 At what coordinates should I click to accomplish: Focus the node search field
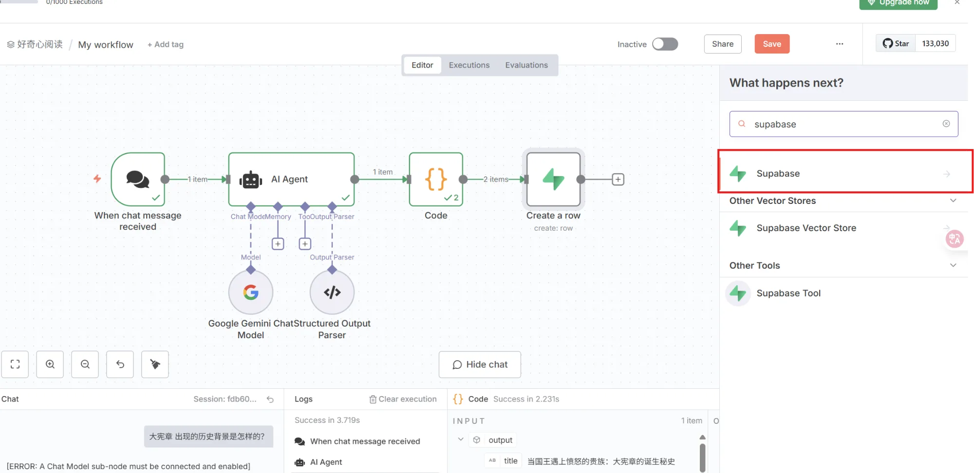844,124
